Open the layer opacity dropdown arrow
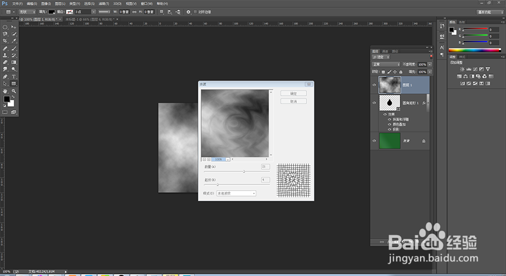Image resolution: width=506 pixels, height=276 pixels. [x=430, y=64]
